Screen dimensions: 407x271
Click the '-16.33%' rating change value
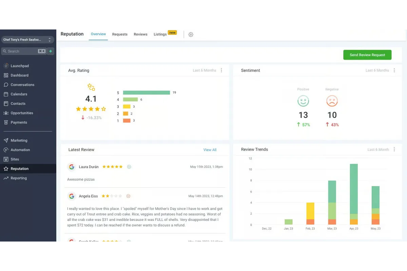(94, 118)
